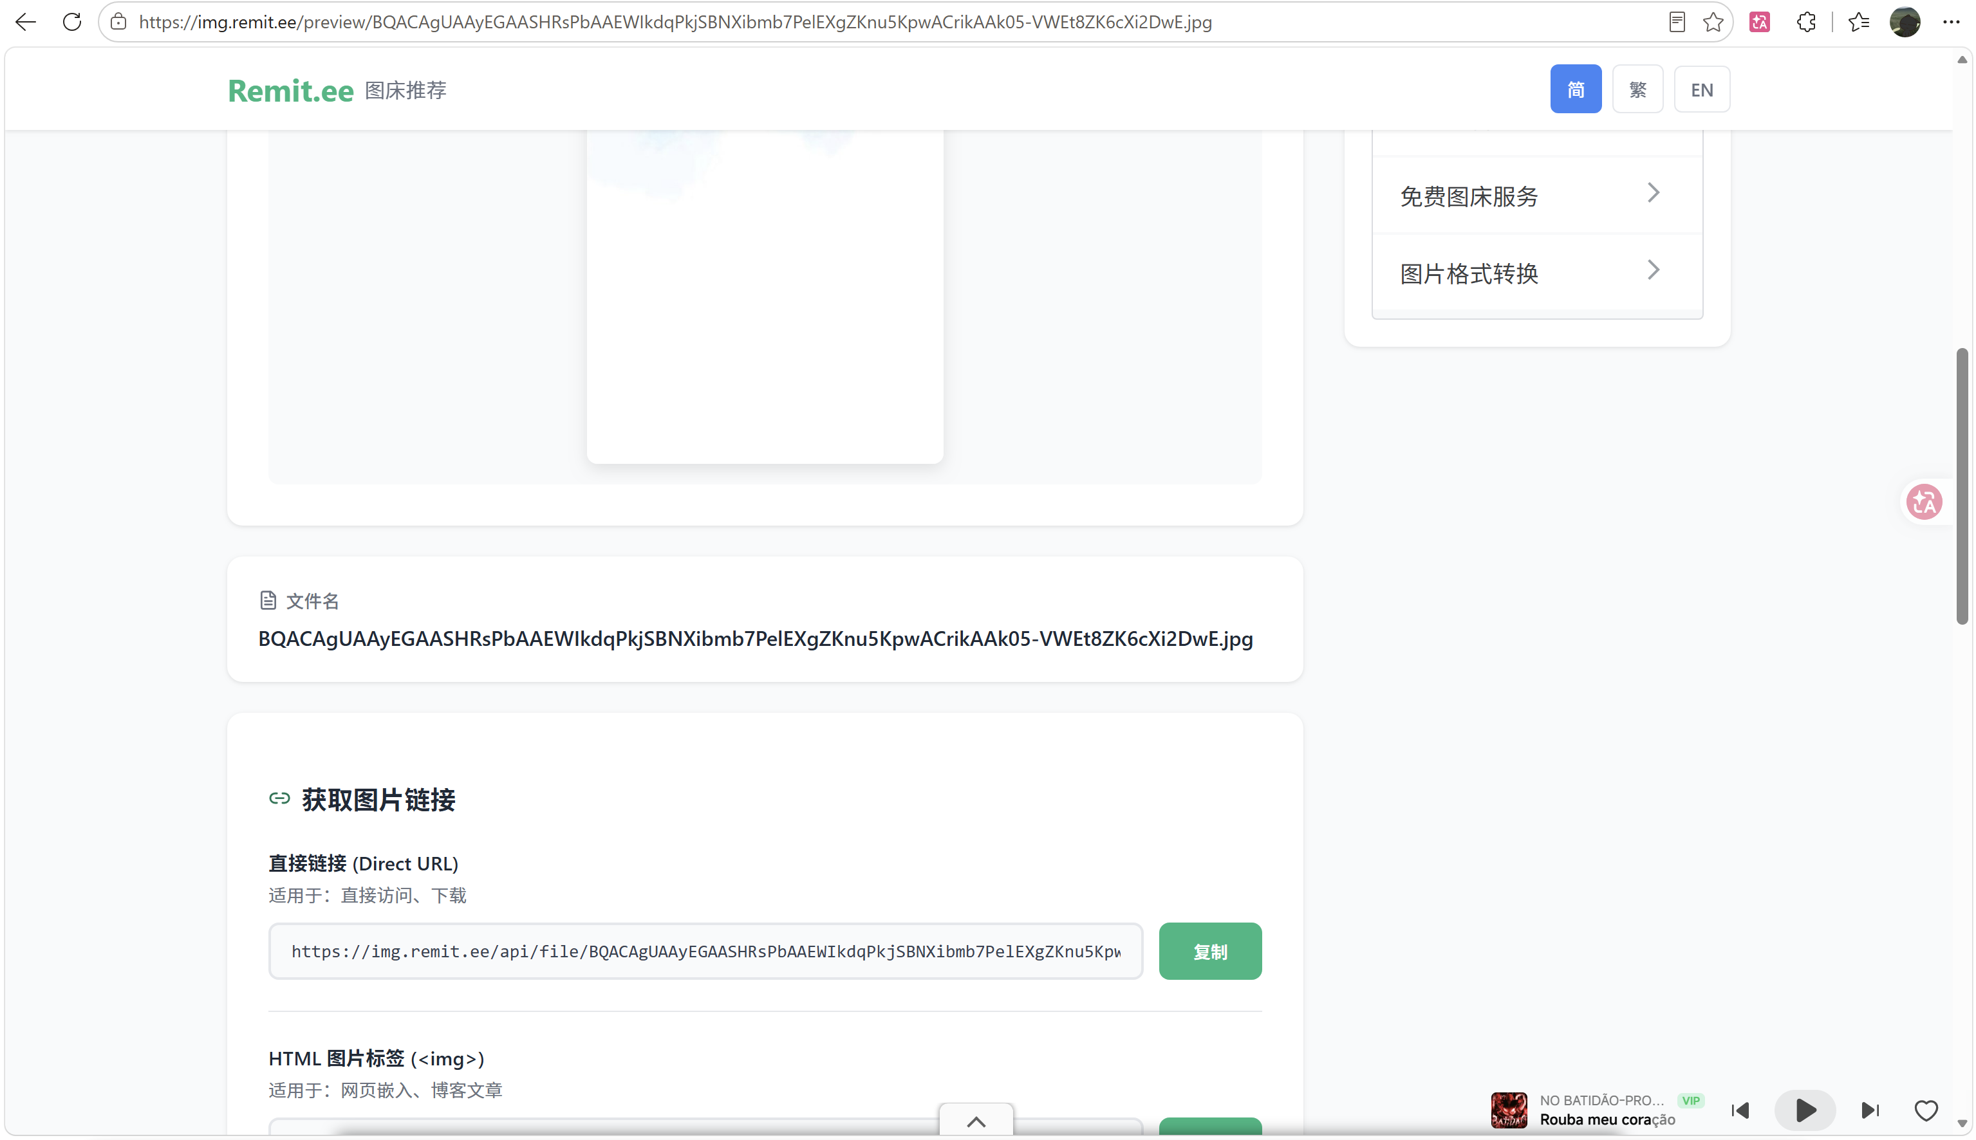Expand 图片格式转换 sidebar entry
The width and height of the screenshot is (1976, 1140).
pyautogui.click(x=1536, y=271)
